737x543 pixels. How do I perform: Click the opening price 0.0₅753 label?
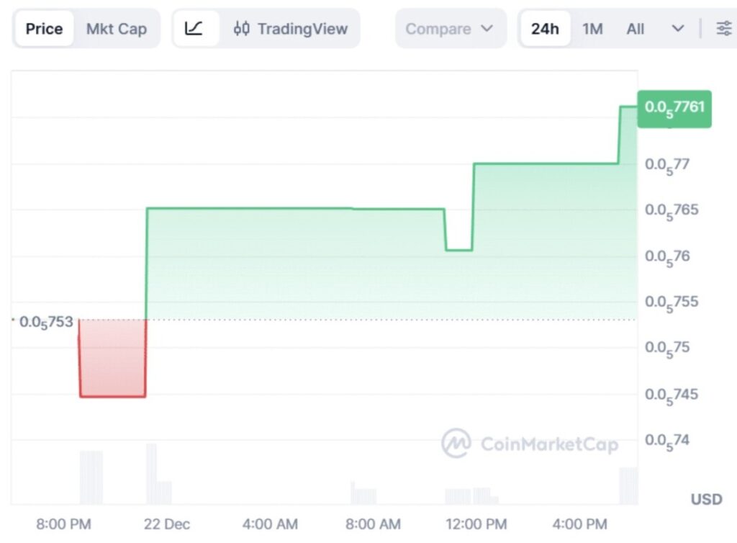tap(46, 322)
